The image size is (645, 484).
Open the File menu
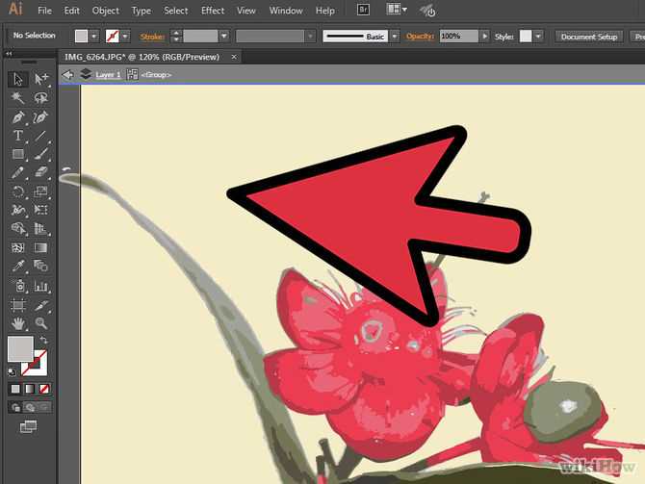45,11
